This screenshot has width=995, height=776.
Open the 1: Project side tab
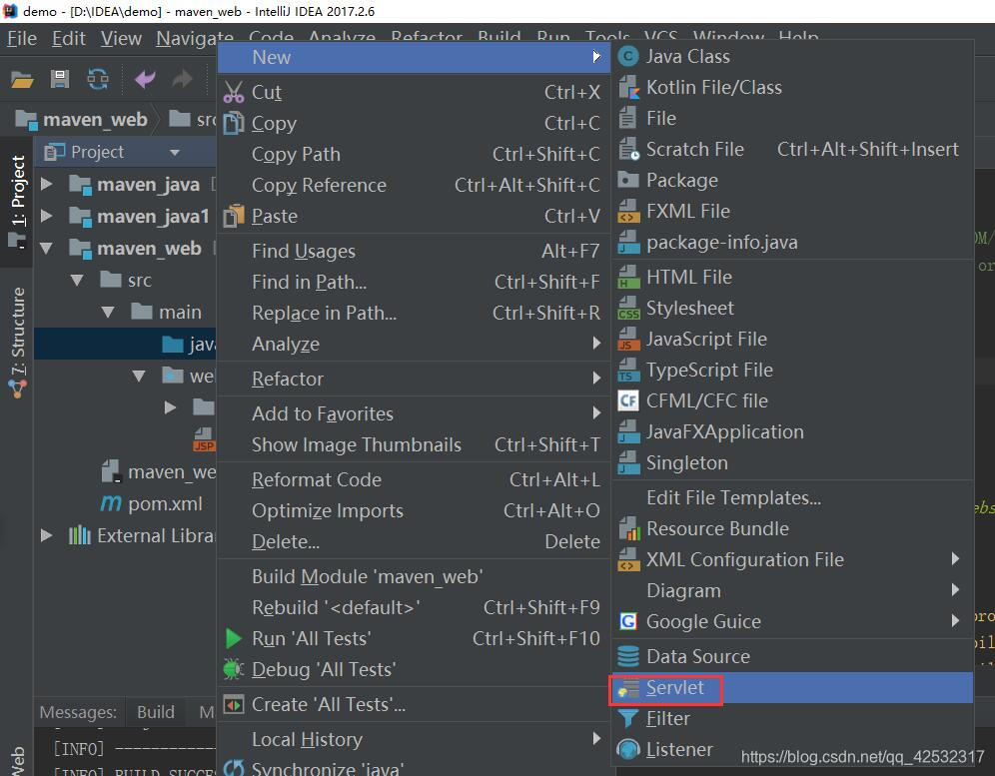pos(17,201)
